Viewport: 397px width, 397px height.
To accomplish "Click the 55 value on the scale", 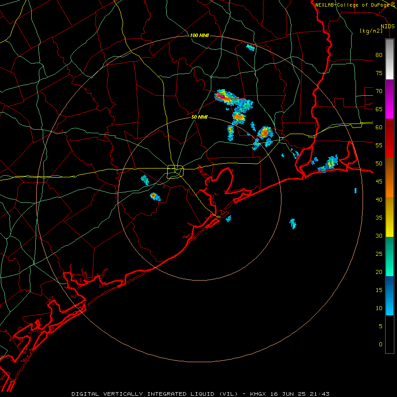I will 379,145.
